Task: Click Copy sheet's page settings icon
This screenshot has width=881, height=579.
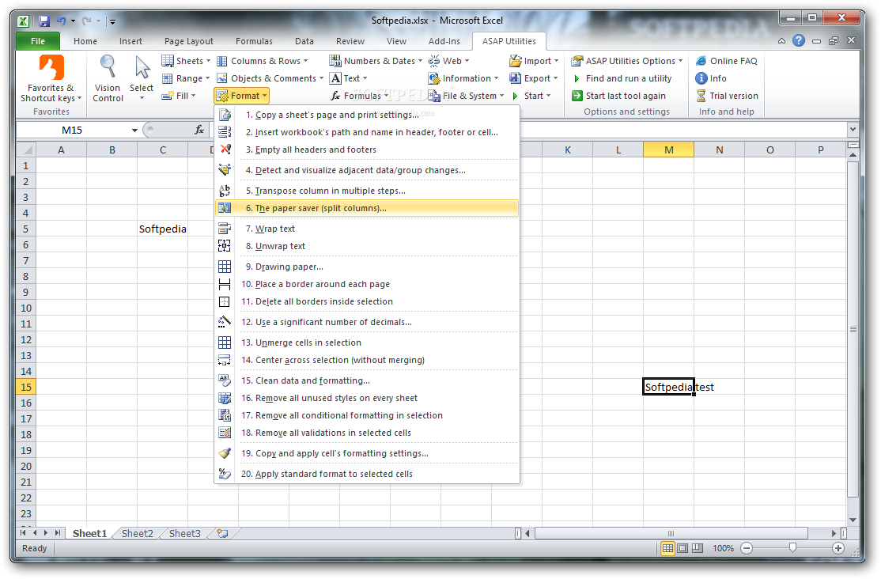Action: coord(225,115)
